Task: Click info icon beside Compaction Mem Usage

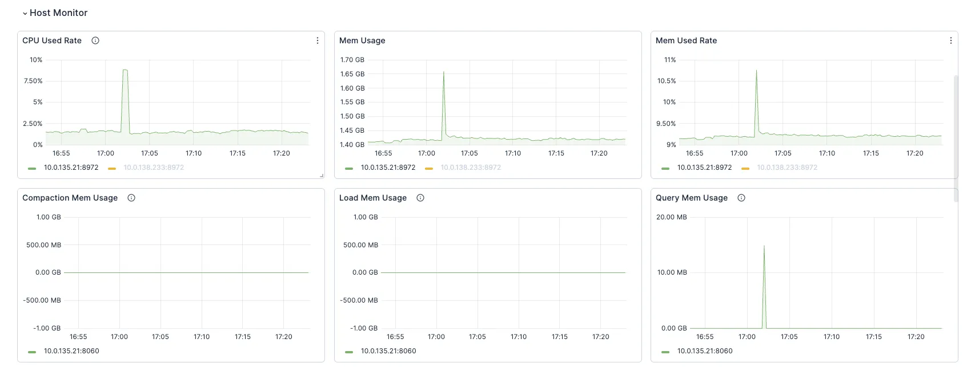Action: point(131,198)
